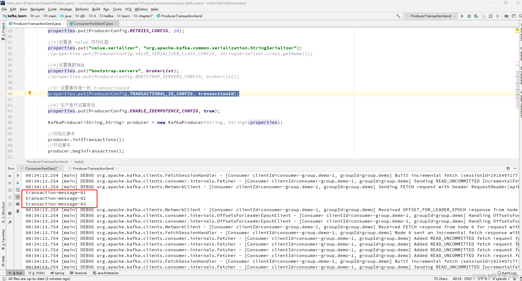Image resolution: width=522 pixels, height=281 pixels.
Task: Click the yellow intention lightbulb on line 40
Action: (30, 93)
